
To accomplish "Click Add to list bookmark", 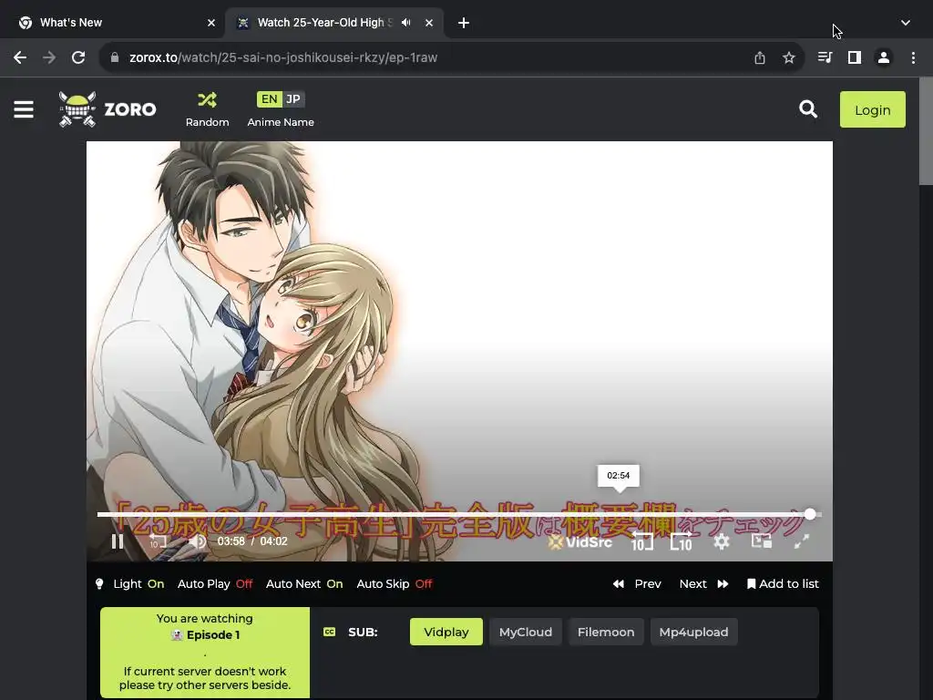I will tap(783, 584).
